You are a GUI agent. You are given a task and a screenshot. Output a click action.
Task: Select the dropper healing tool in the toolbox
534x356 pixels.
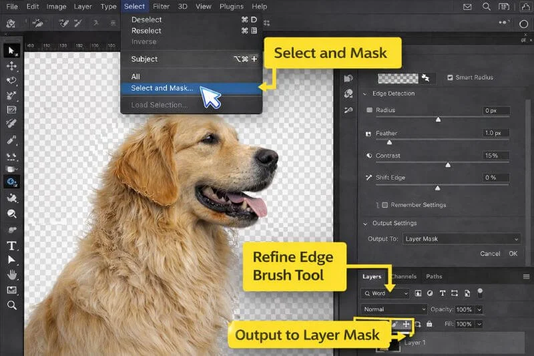[x=11, y=140]
